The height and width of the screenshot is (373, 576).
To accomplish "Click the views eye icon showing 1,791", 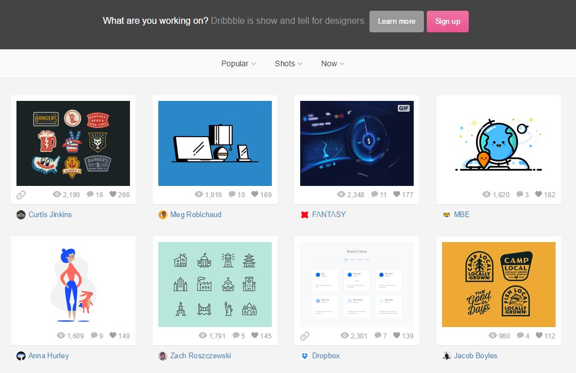I will click(x=203, y=336).
